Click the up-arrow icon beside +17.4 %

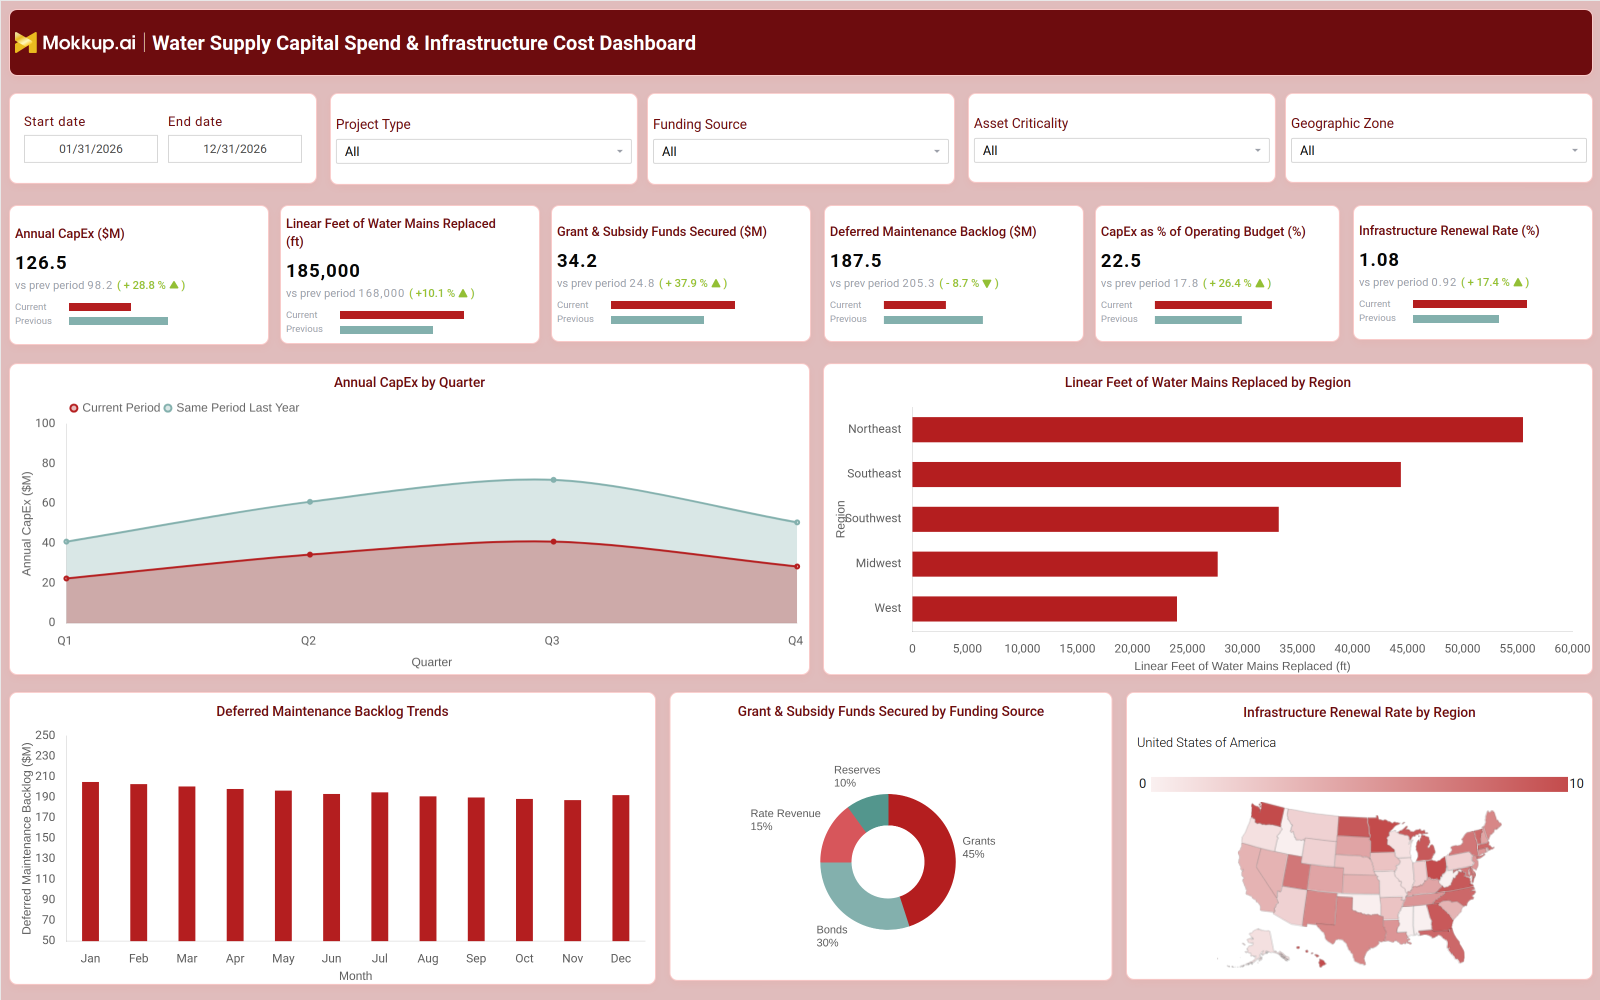pyautogui.click(x=1518, y=281)
